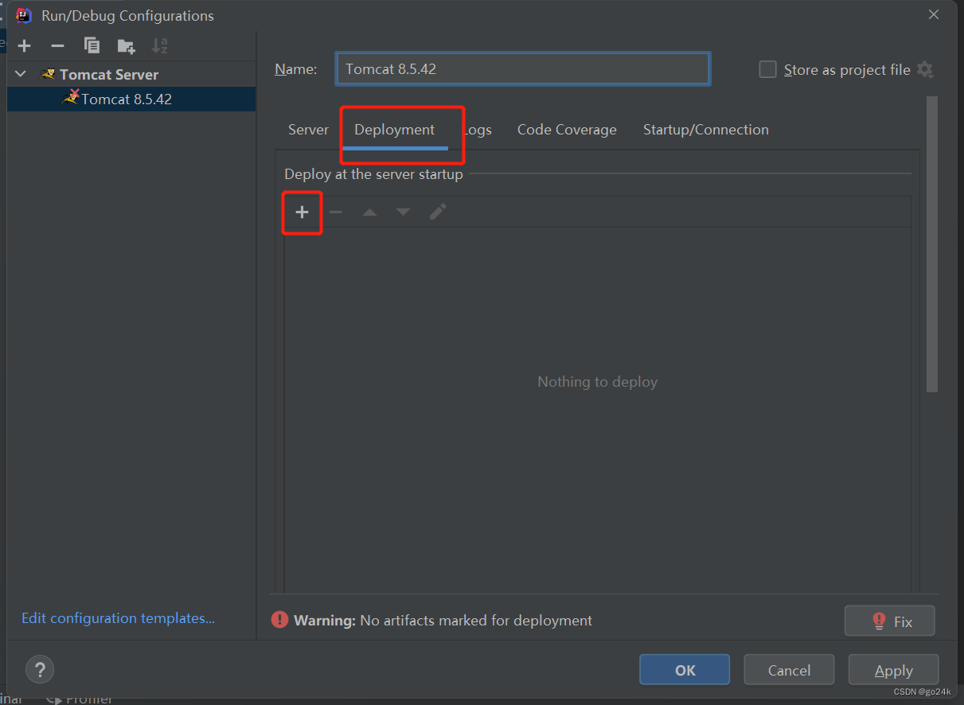The width and height of the screenshot is (964, 705).
Task: Add new configuration with plus icon
Action: click(x=25, y=46)
